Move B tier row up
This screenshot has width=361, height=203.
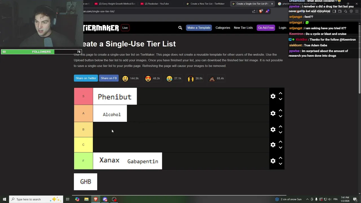280,127
